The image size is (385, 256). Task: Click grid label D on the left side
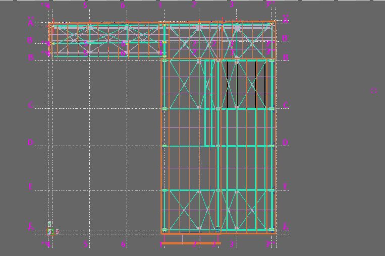click(x=30, y=143)
